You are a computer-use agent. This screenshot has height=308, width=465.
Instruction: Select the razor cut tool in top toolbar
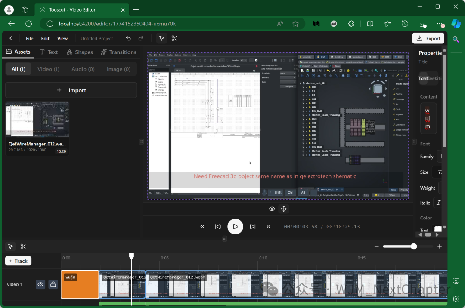tap(174, 38)
